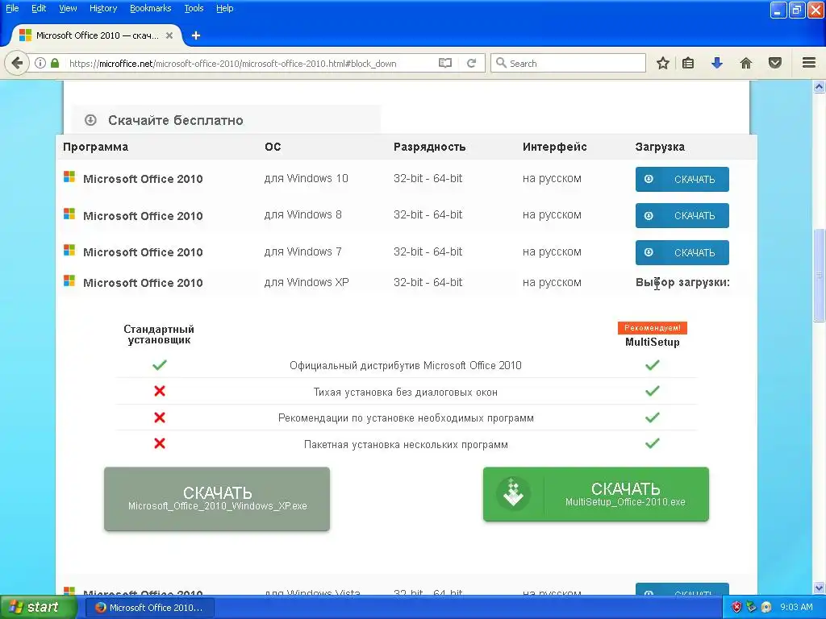Reload the current page

[471, 63]
